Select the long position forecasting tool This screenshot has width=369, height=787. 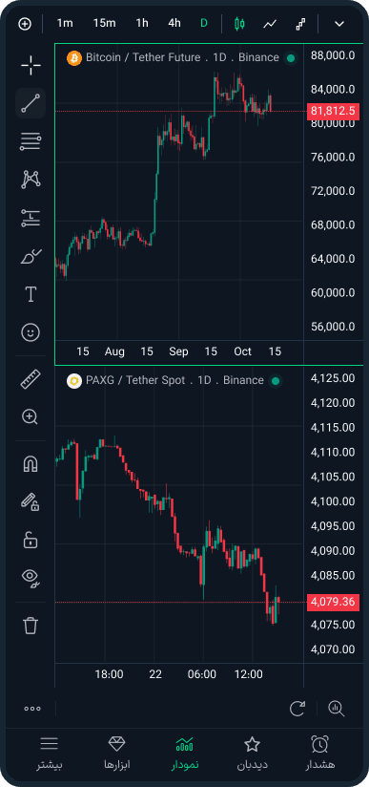[31, 218]
